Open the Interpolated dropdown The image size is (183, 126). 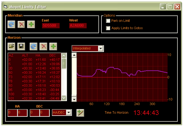tap(101, 48)
